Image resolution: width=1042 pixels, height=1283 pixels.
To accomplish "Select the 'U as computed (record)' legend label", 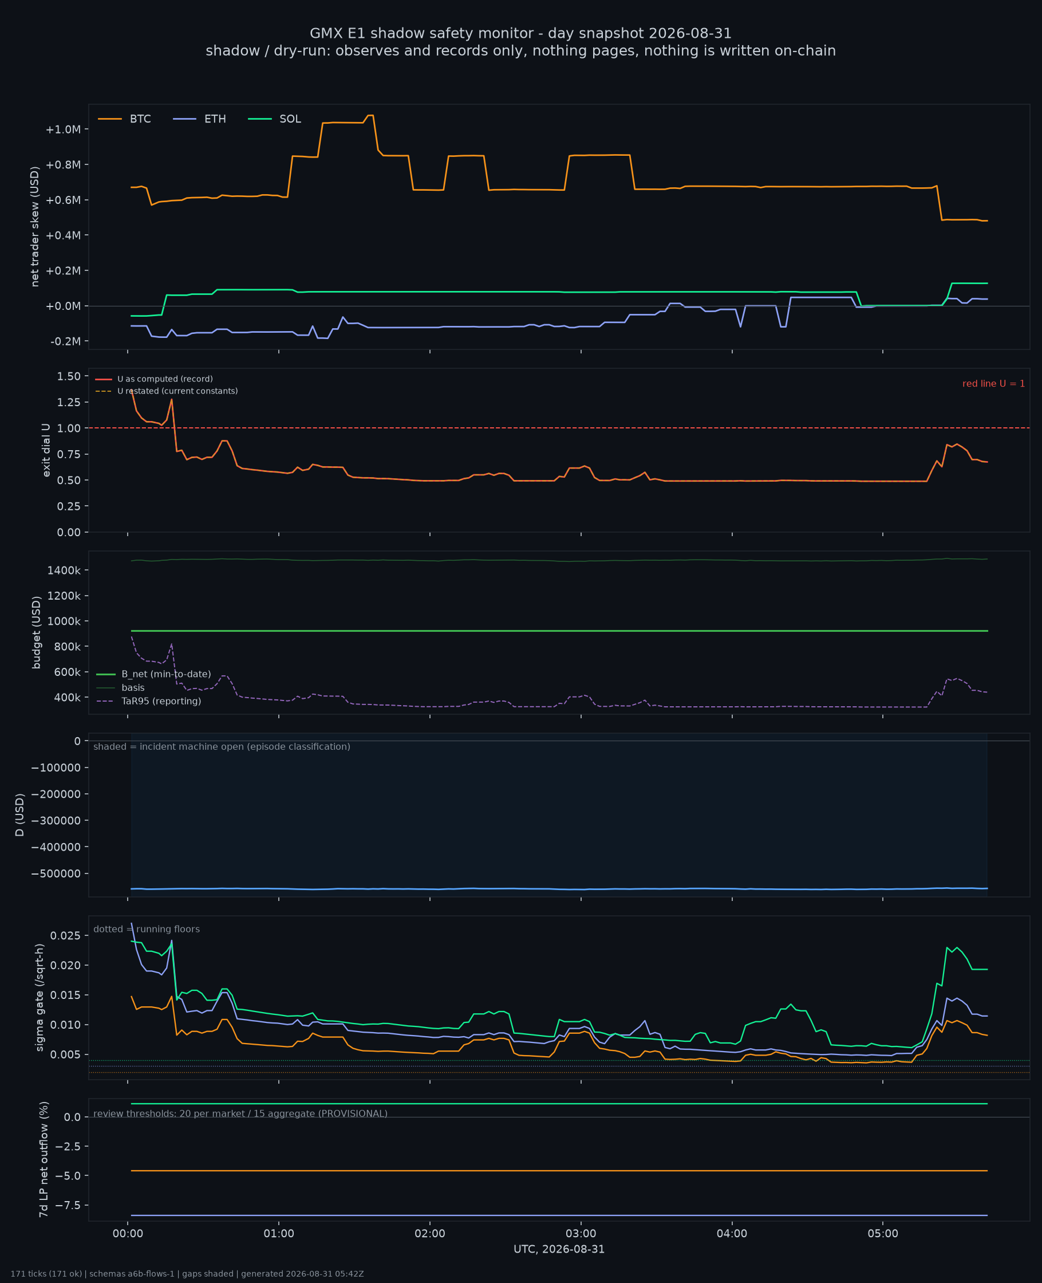I will tap(165, 379).
